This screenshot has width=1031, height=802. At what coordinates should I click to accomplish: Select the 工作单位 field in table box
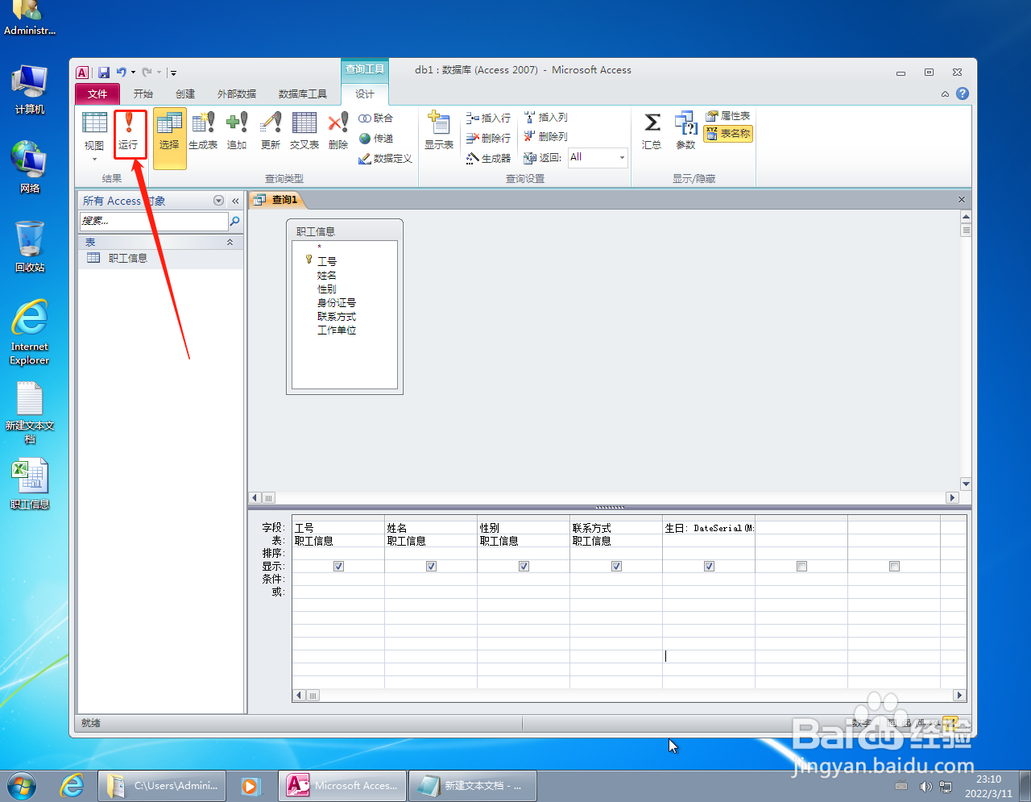[x=337, y=330]
